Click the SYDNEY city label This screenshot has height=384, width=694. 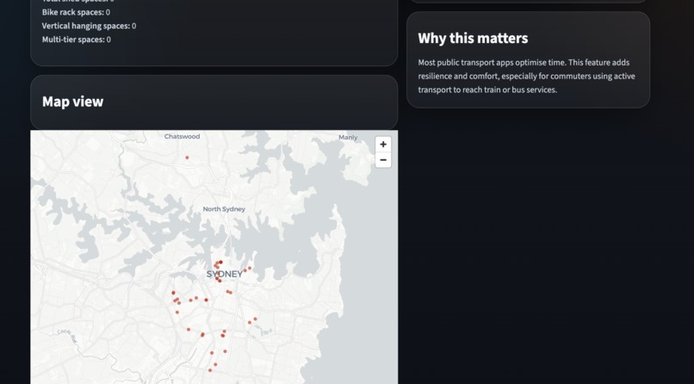pos(225,275)
